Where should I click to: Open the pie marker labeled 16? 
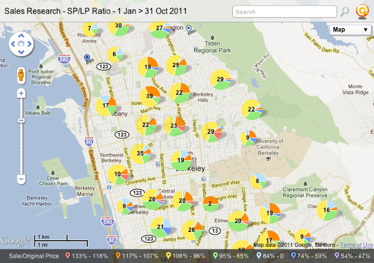pos(327,211)
